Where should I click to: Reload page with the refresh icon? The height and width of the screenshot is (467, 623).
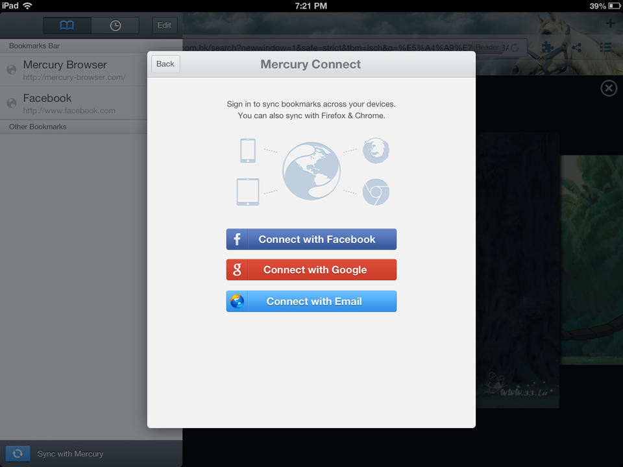click(515, 47)
